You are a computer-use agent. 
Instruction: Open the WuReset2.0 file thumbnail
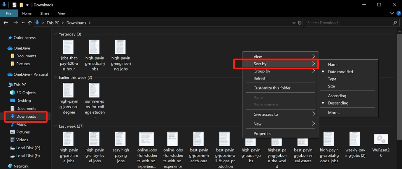pos(381,139)
